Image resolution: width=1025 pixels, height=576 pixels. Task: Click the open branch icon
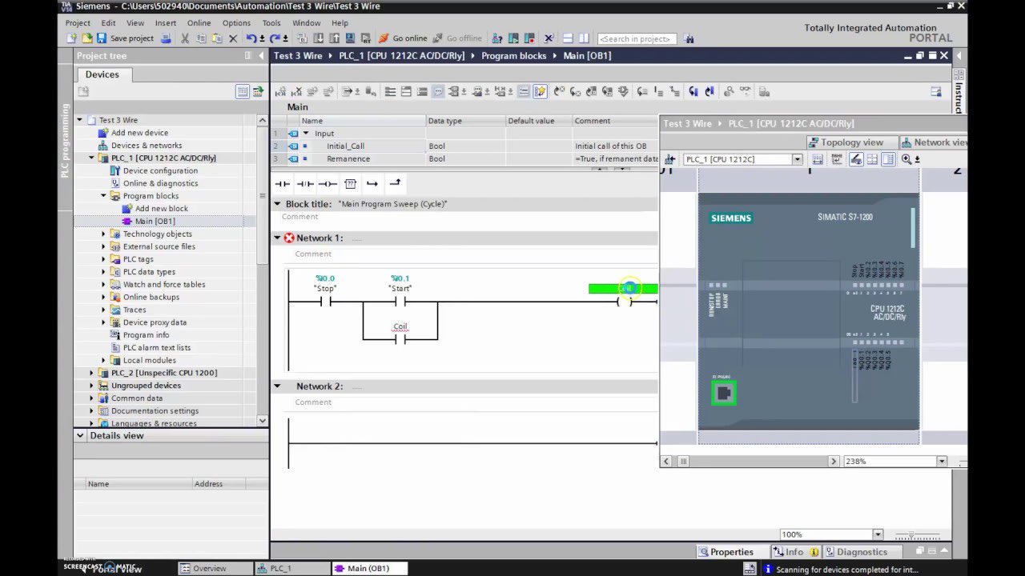tap(372, 184)
